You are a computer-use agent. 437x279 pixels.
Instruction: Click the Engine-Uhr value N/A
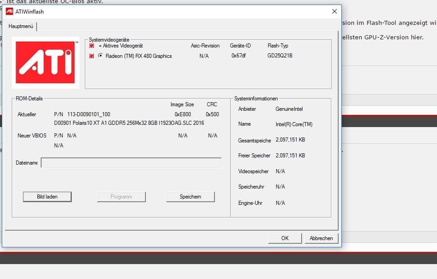[x=280, y=203]
